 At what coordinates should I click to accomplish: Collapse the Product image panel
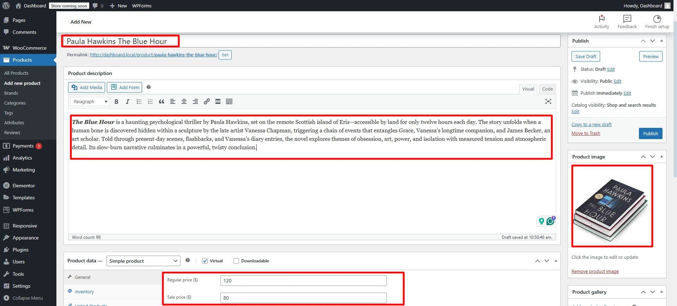(661, 157)
